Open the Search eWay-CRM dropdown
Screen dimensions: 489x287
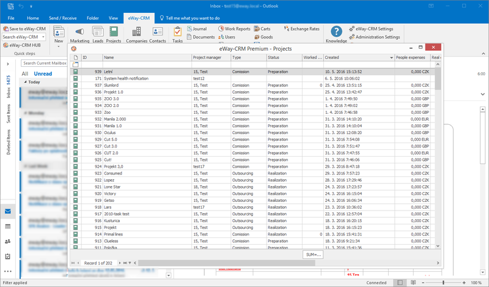click(43, 37)
